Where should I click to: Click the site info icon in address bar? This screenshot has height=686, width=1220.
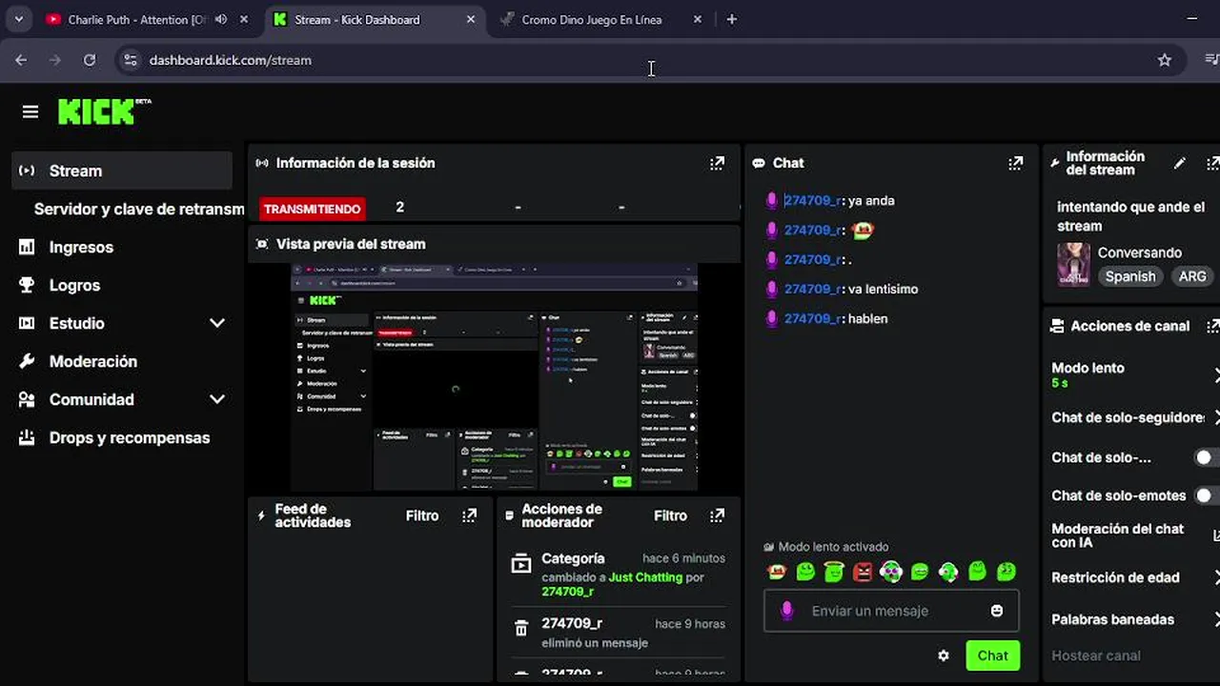coord(131,60)
